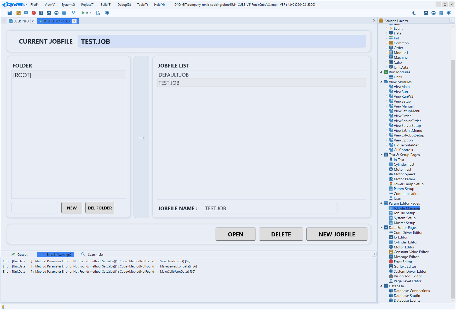
Task: Click the DEL FOLDER button
Action: pos(100,208)
